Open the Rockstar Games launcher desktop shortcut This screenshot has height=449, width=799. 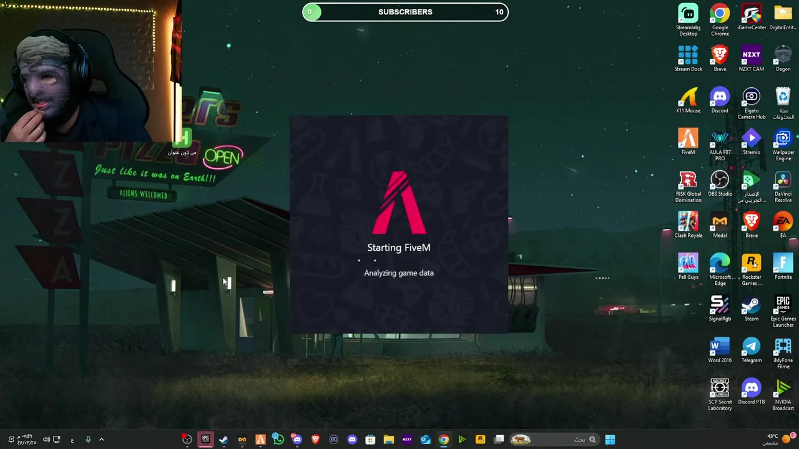tap(752, 269)
